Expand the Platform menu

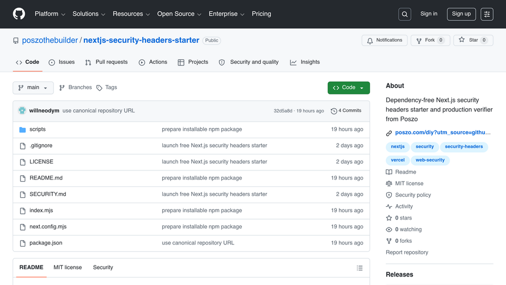50,14
